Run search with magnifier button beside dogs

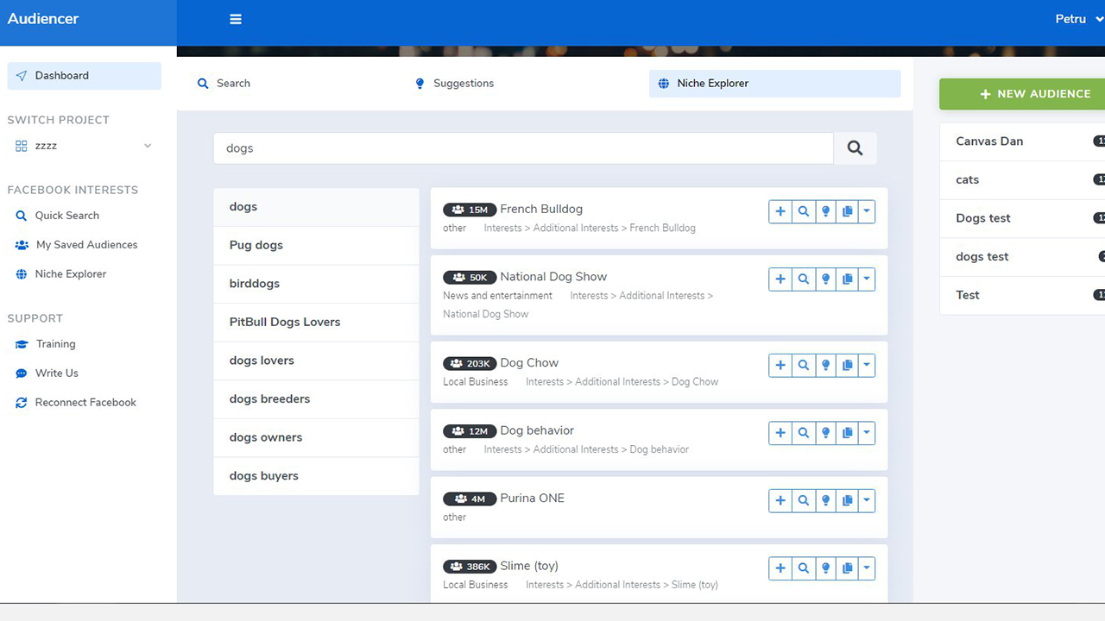click(855, 148)
